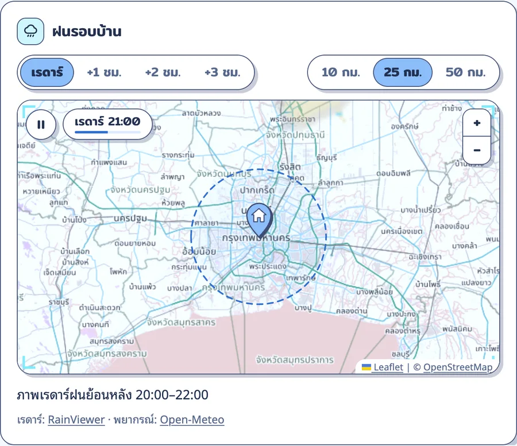Click the จังหวัดสมุทรปราการ map label
Image resolution: width=517 pixels, height=446 pixels.
tap(295, 360)
